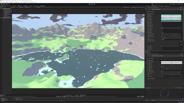The image size is (184, 103).
Task: Open the AssetBundle name dropdown
Action: click(x=163, y=100)
